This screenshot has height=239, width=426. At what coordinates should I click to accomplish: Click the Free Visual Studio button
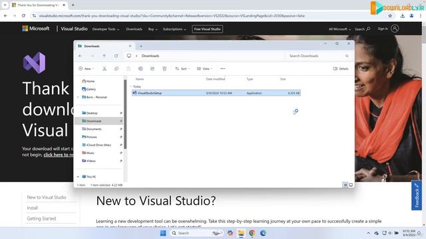207,29
